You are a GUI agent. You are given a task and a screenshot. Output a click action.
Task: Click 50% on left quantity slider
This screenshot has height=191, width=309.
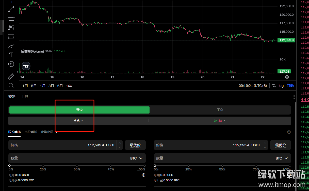[77, 166]
